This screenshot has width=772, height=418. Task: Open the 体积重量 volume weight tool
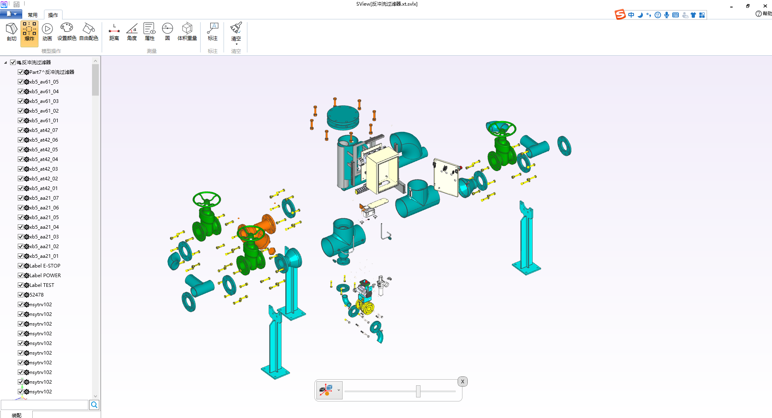click(187, 32)
